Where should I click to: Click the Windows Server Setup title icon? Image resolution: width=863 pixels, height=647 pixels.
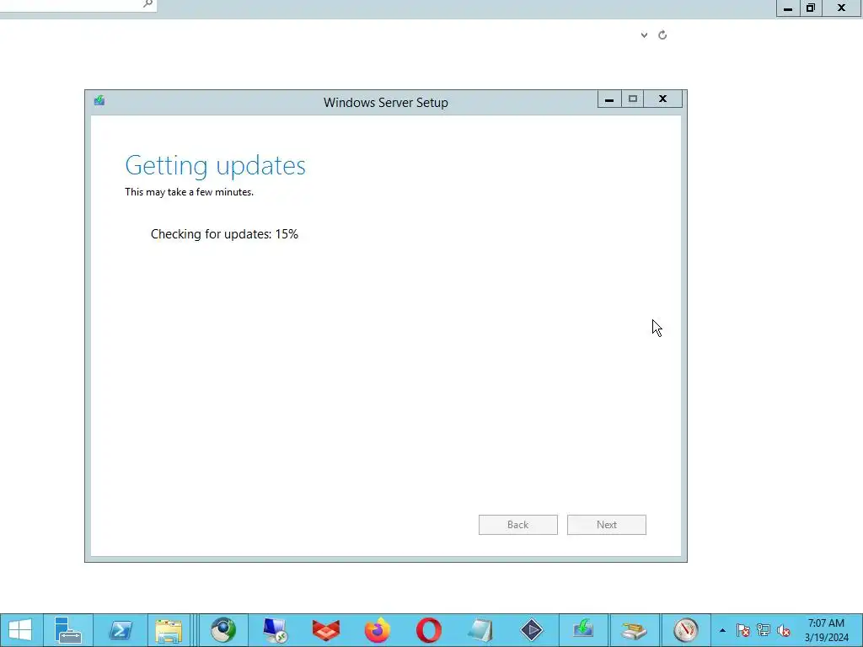[99, 100]
